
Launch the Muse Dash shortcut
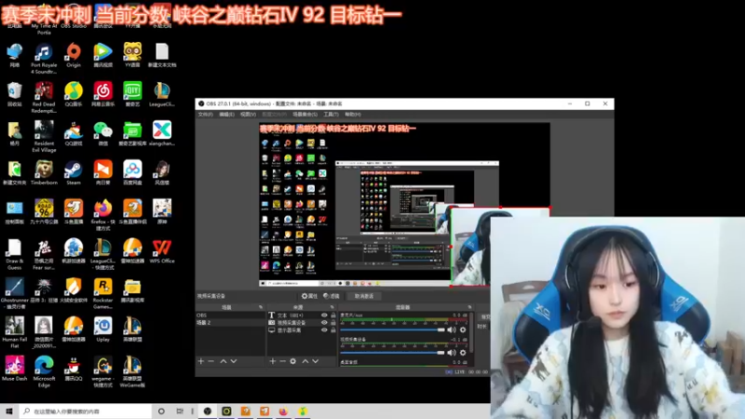tap(14, 369)
